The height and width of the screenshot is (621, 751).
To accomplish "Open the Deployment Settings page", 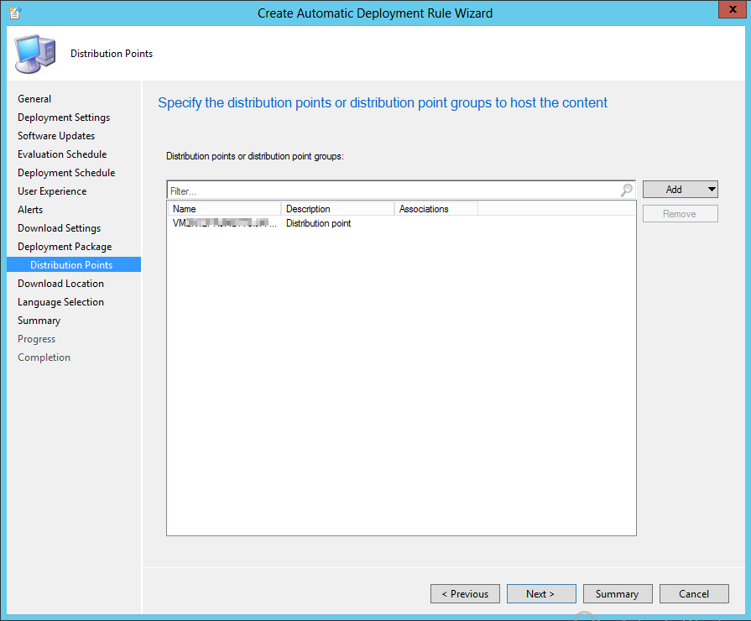I will 64,117.
